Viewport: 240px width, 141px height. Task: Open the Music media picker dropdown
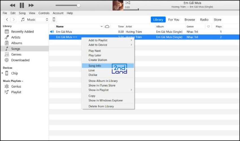pyautogui.click(x=34, y=19)
